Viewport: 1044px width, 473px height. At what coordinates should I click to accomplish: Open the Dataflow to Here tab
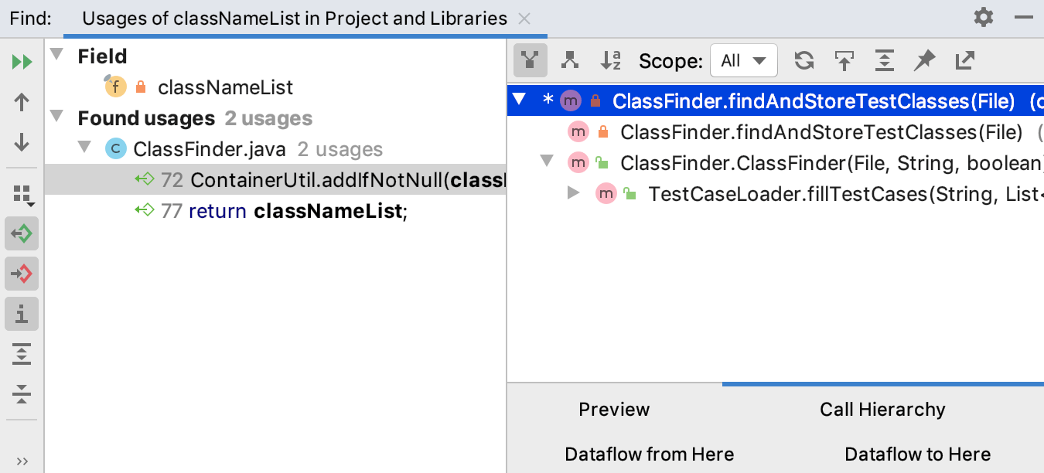pyautogui.click(x=917, y=454)
